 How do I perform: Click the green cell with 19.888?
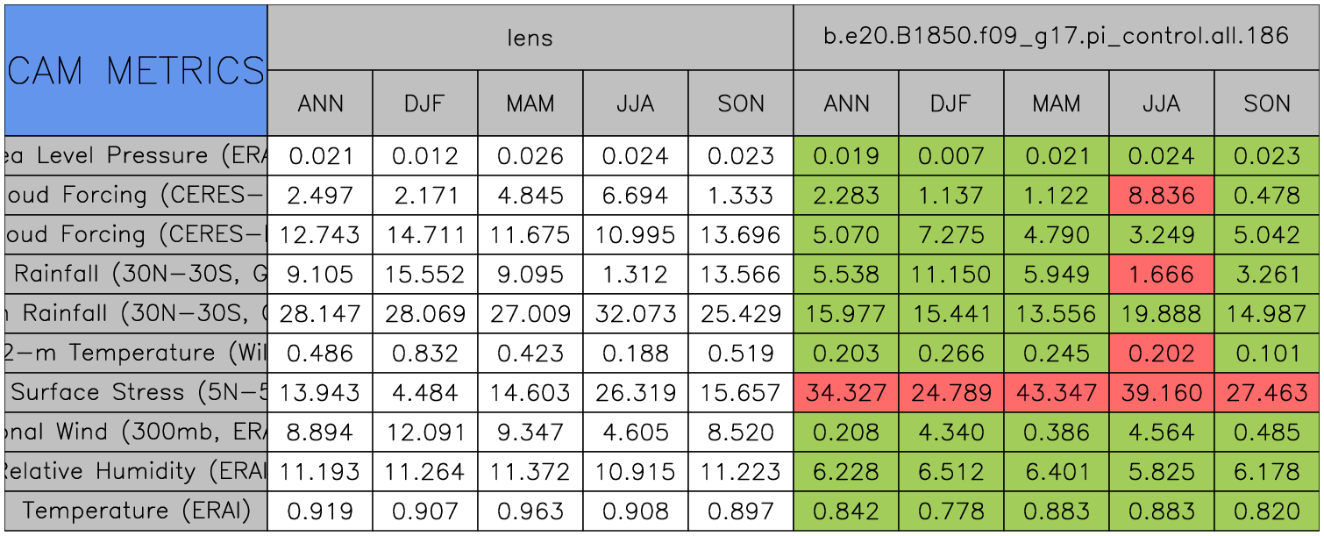[x=1161, y=314]
